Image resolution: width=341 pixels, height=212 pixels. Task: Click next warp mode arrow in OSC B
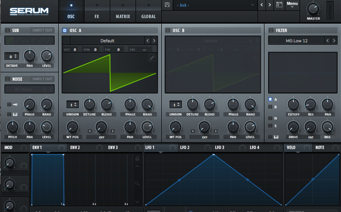216,131
